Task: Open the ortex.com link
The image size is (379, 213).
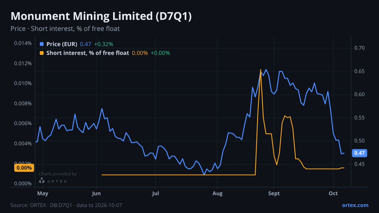Action: (355, 205)
